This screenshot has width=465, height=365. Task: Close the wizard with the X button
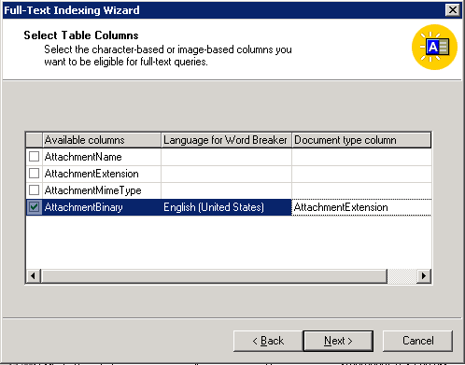tap(453, 10)
